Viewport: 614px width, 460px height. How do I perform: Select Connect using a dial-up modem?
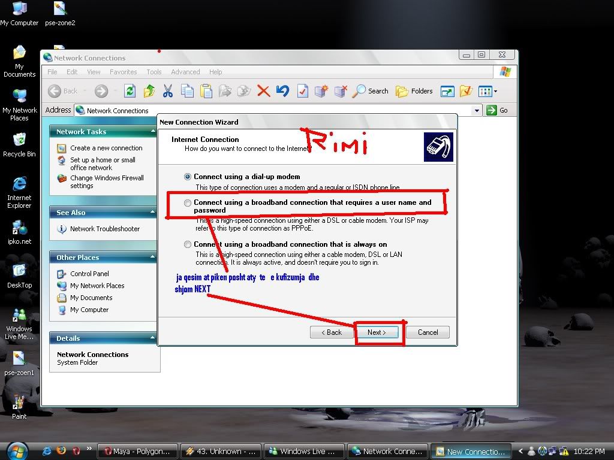(188, 177)
